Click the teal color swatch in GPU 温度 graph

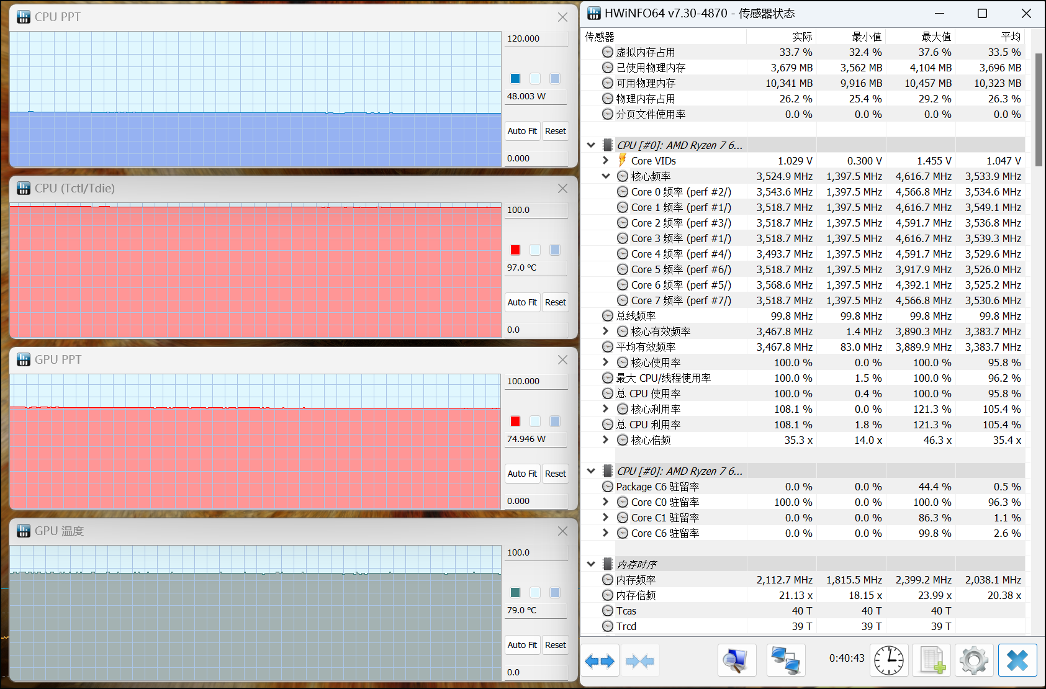pyautogui.click(x=515, y=593)
